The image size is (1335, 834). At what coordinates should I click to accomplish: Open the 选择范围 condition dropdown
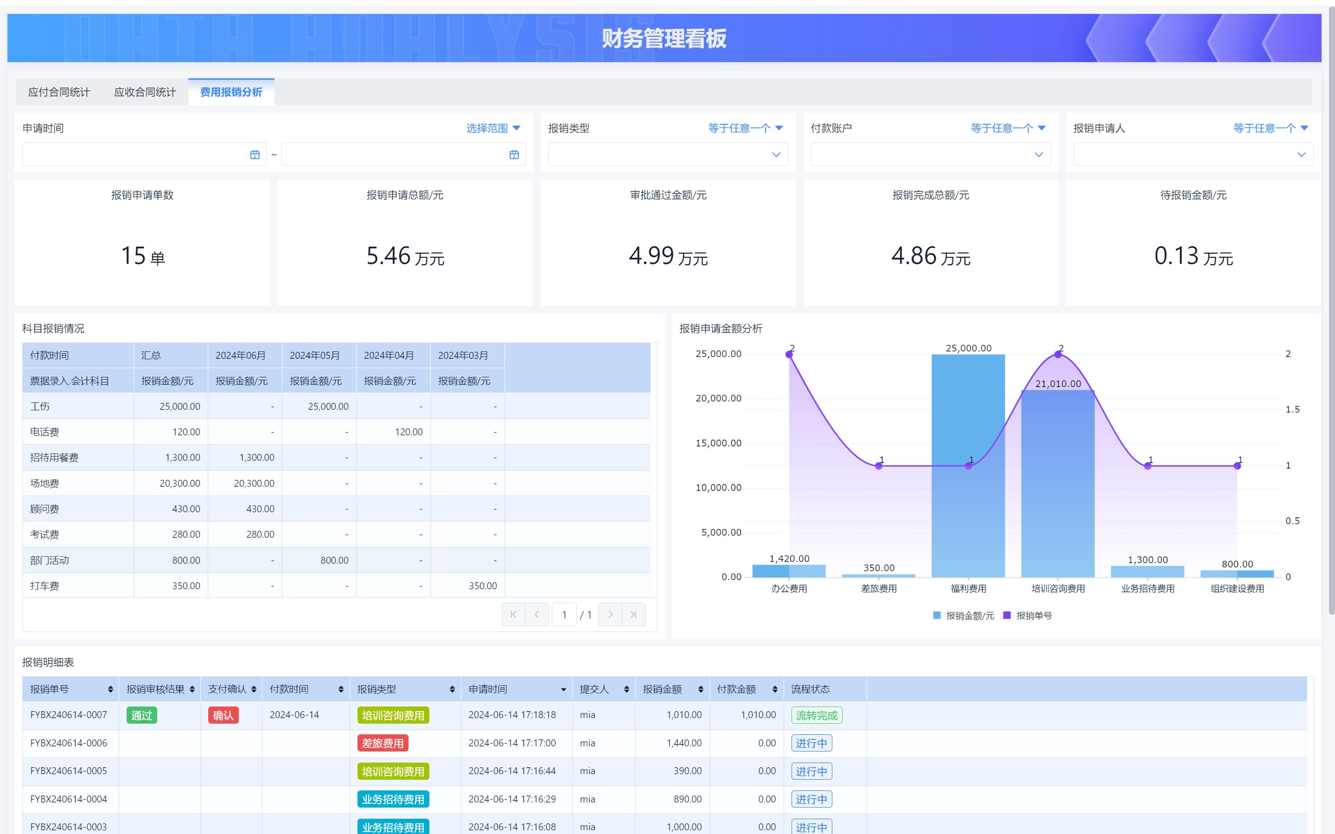tap(493, 128)
